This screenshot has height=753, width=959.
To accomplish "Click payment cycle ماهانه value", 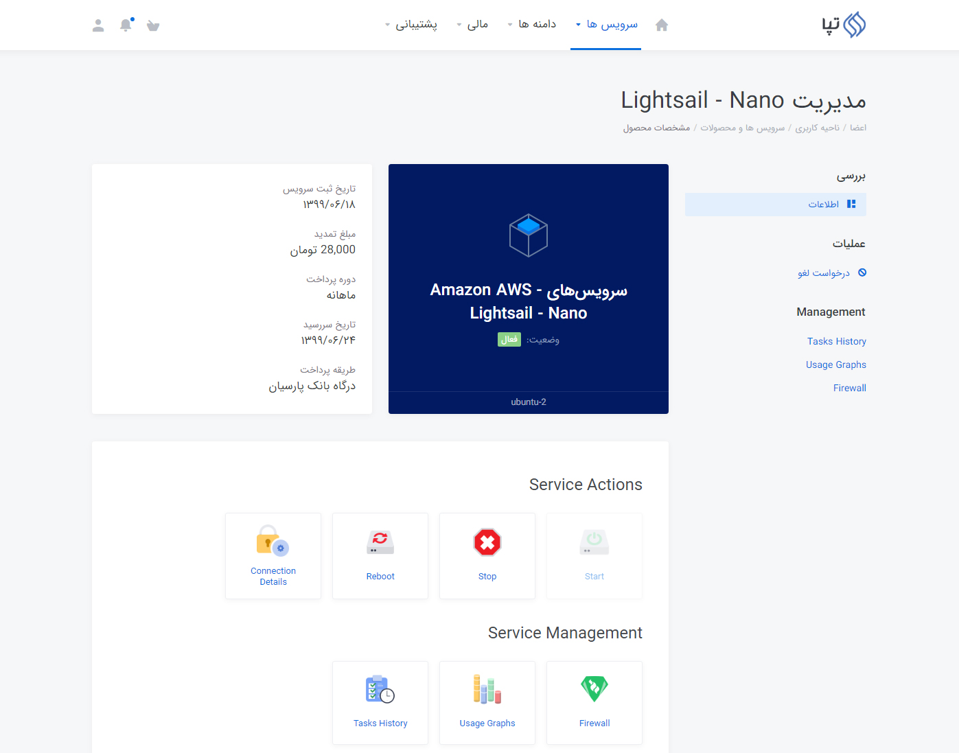I will pos(341,295).
